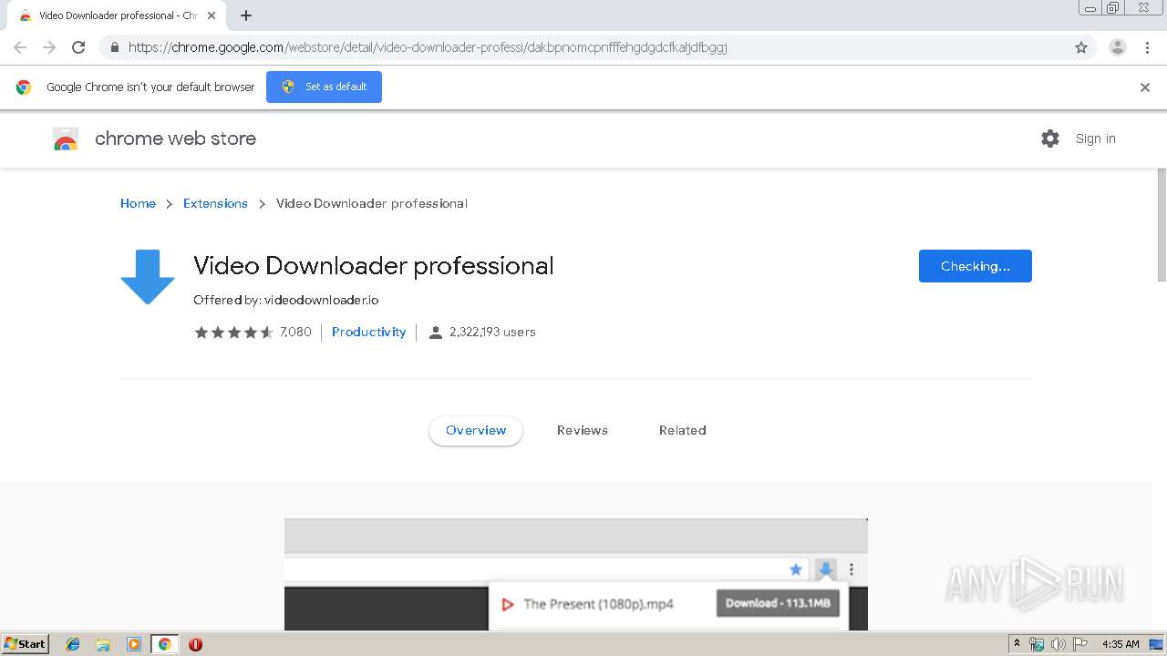
Task: Click the red Opera-style taskbar icon
Action: tap(195, 644)
